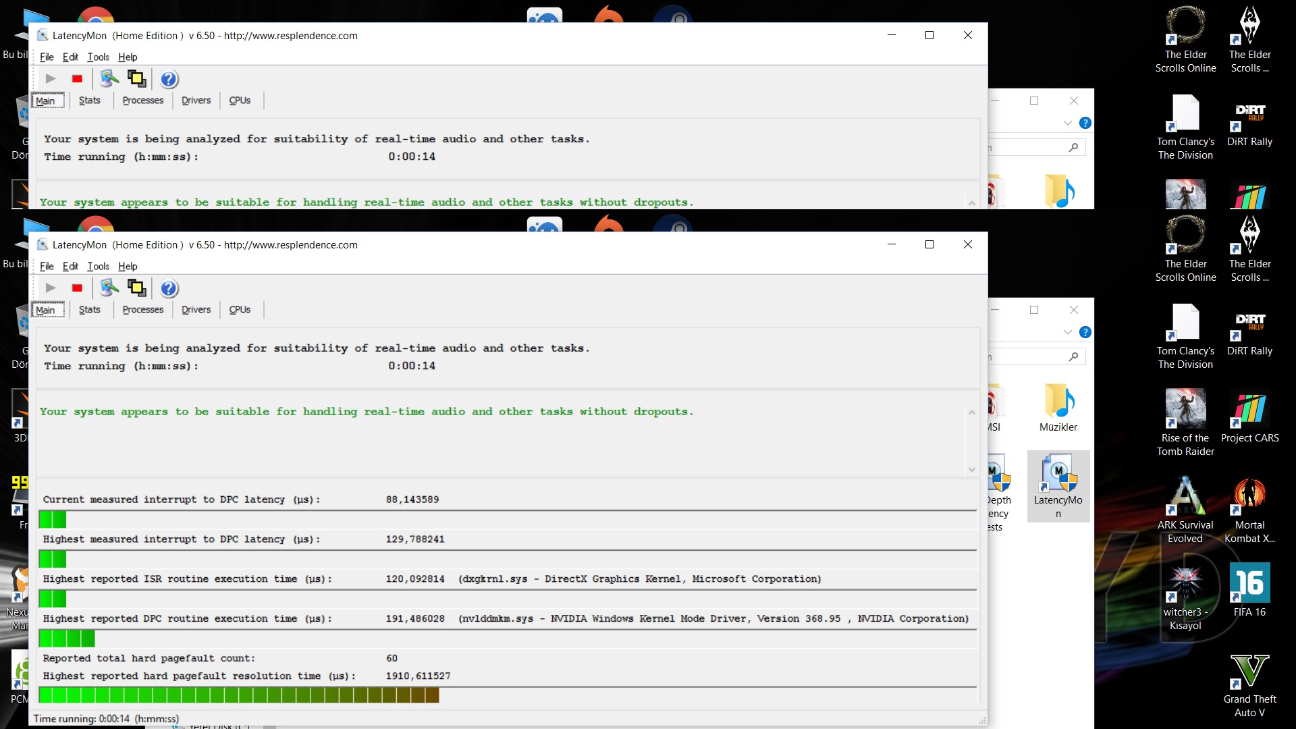The image size is (1296, 729).
Task: Click the overlapping windows icon in upper LatencyMon window
Action: [136, 79]
